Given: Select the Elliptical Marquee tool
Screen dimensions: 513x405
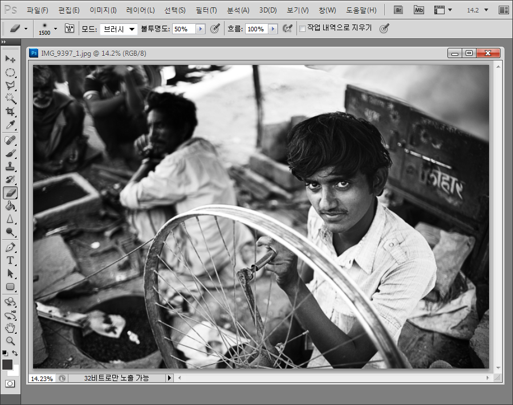Looking at the screenshot, I should coord(10,72).
